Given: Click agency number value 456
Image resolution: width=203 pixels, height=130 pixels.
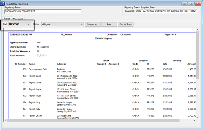Looking at the screenshot, I should click(39, 42).
